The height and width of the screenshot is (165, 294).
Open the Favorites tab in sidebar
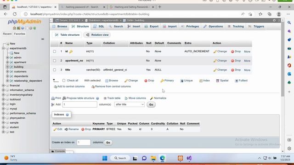pos(19,34)
